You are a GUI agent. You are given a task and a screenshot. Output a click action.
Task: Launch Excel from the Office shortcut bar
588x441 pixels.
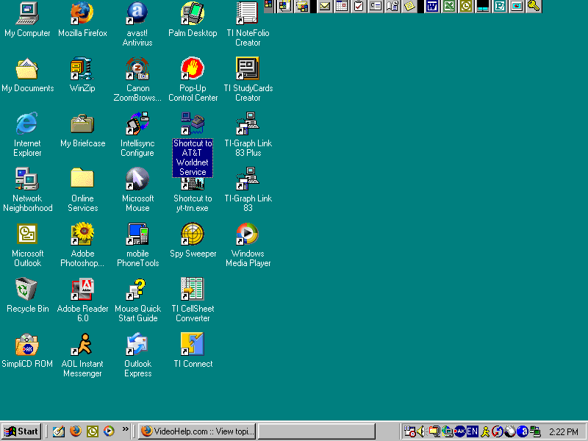(x=449, y=7)
